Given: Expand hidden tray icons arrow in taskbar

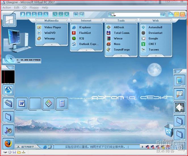Looking at the screenshot, I should 143,147.
